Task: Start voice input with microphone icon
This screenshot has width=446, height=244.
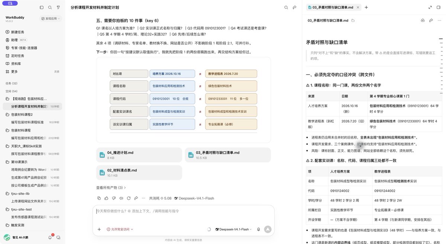Action: click(258, 229)
